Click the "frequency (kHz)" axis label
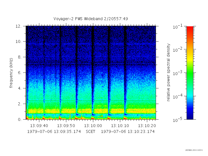This screenshot has height=156, width=208. [x=11, y=73]
